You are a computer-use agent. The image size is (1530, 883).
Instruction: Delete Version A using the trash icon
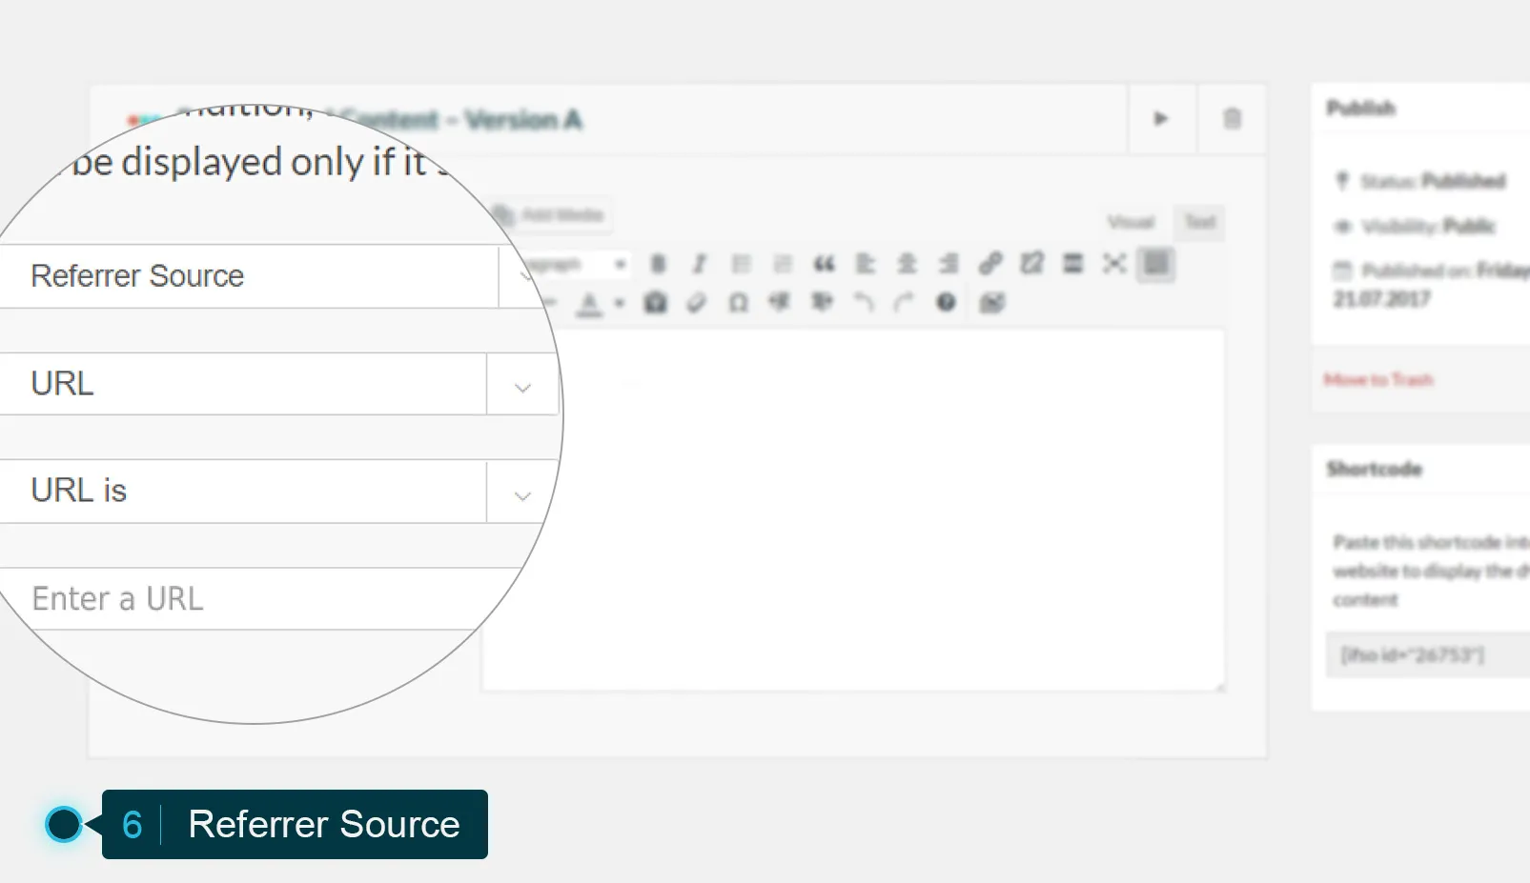click(x=1232, y=119)
